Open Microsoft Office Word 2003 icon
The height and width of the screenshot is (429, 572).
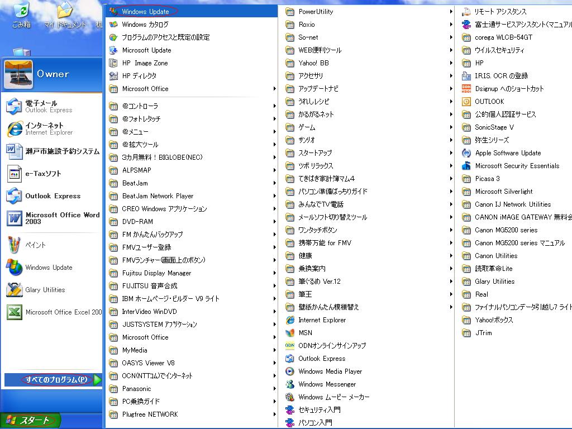pyautogui.click(x=14, y=218)
